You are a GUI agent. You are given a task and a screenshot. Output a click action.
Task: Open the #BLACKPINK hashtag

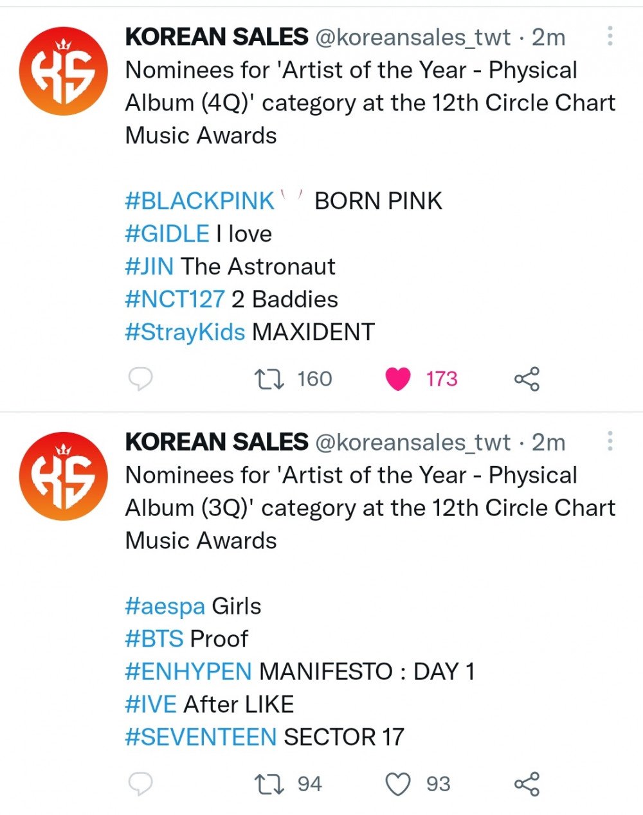coord(200,201)
